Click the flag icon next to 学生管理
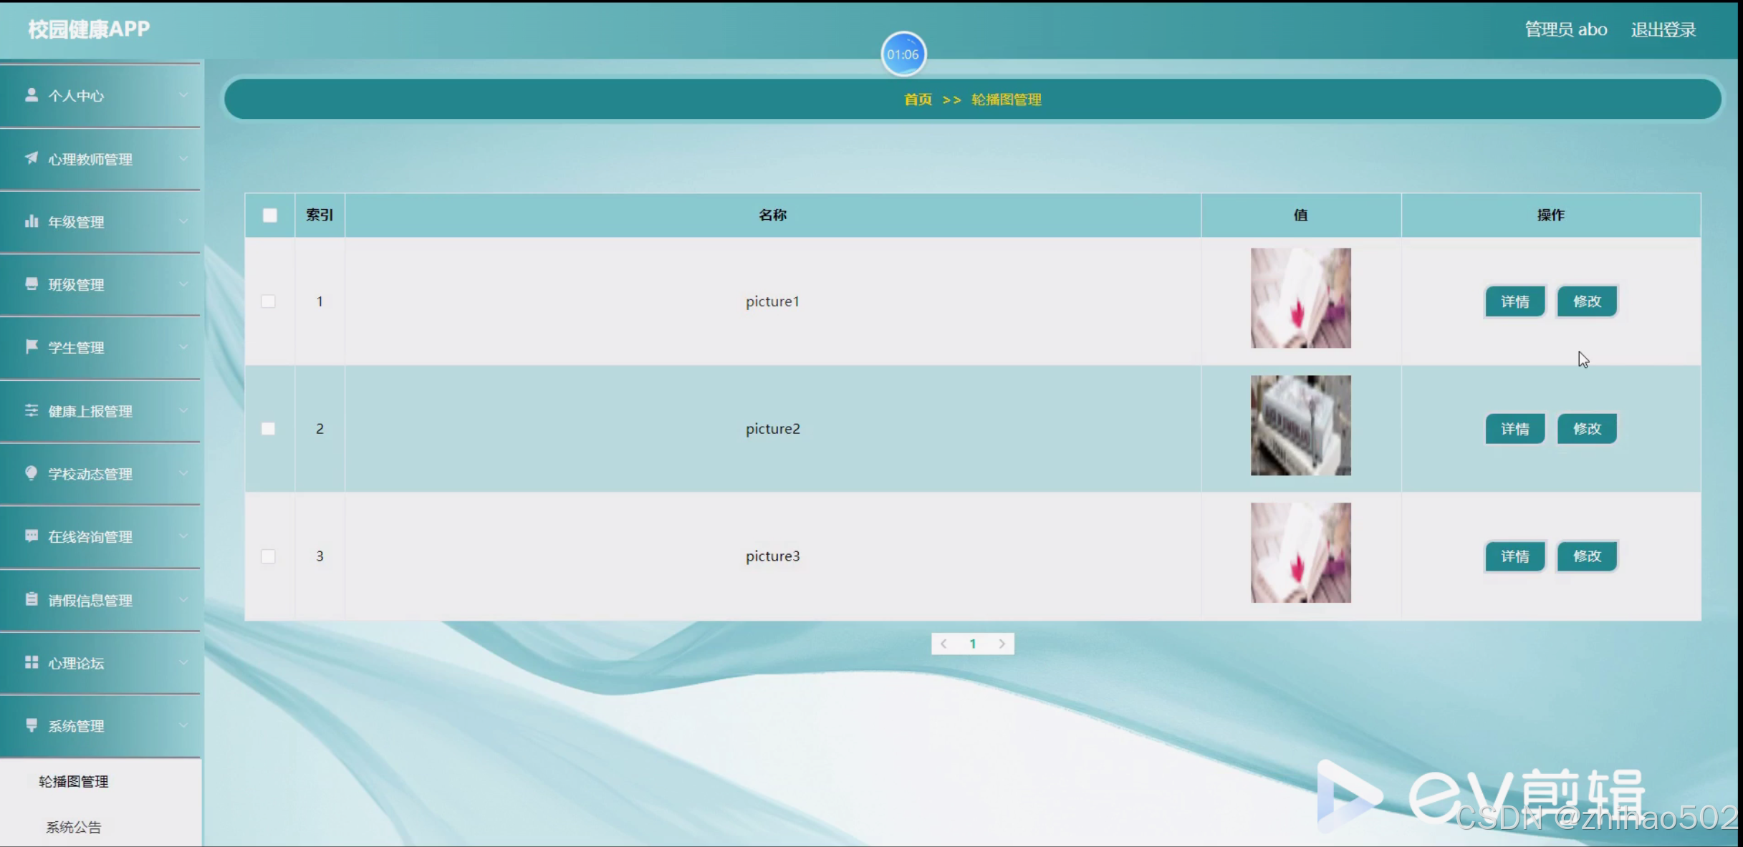This screenshot has width=1743, height=847. point(31,347)
